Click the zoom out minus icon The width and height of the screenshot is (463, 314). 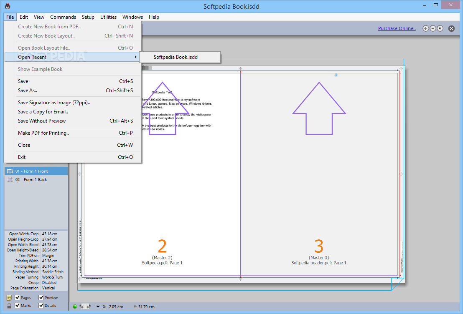(433, 29)
